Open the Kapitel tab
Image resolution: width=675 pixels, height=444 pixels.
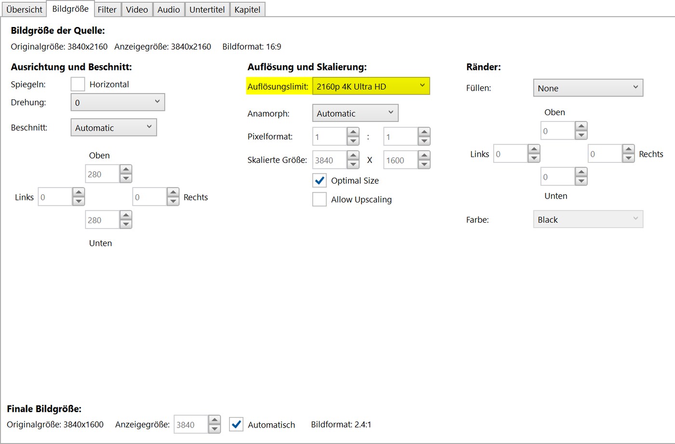pos(247,9)
